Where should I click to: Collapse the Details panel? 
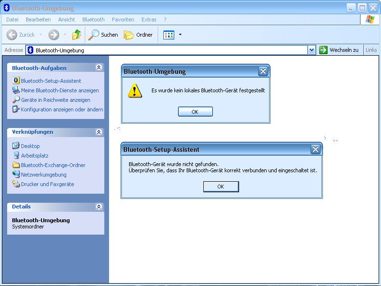pos(99,207)
